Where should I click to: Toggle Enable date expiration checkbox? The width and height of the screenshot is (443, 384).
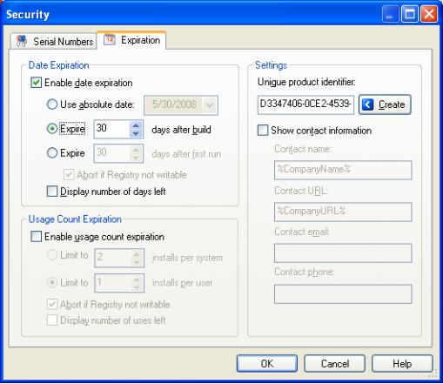pyautogui.click(x=36, y=83)
